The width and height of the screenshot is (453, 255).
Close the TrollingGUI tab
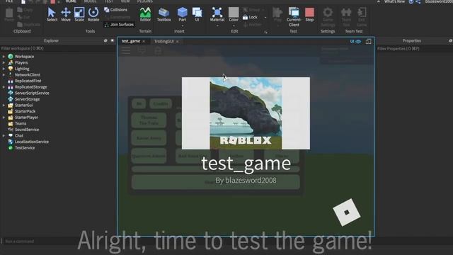(x=178, y=42)
